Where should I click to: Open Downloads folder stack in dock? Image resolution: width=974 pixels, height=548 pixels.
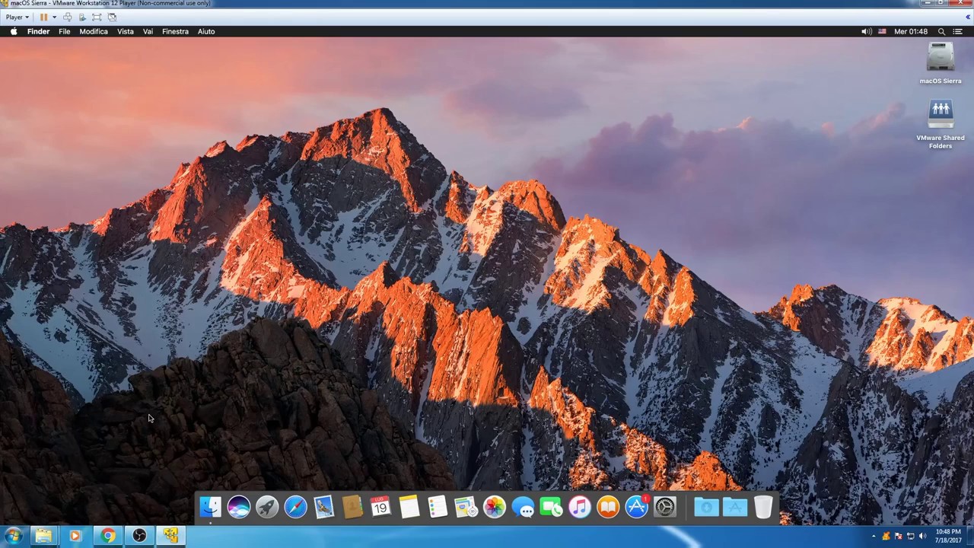pos(706,507)
